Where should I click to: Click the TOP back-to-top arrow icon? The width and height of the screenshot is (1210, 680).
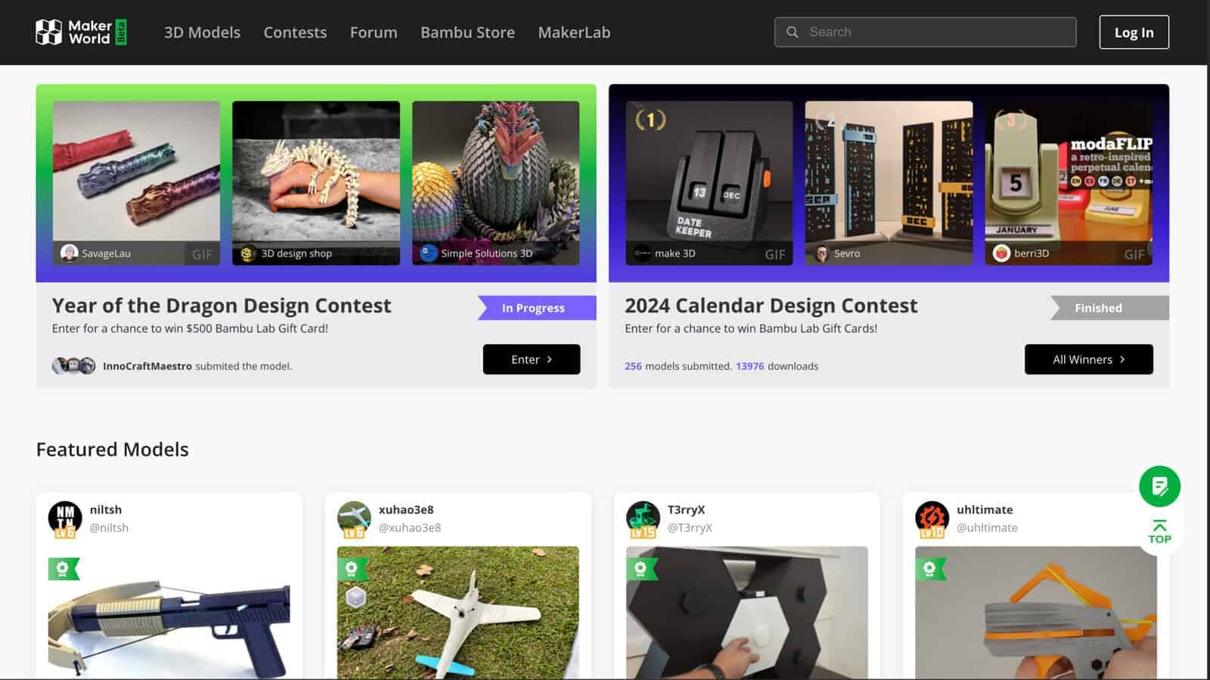[x=1159, y=531]
